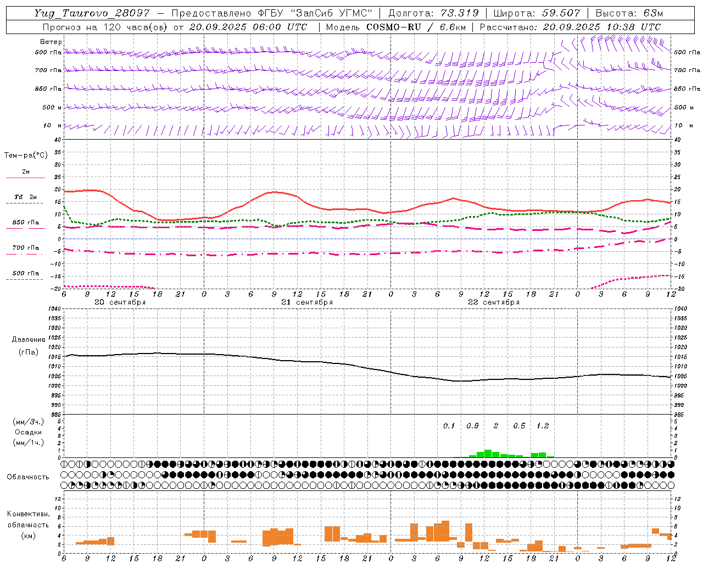Click the '500 гПа' temperature legend entry
This screenshot has height=563, width=703.
[26, 273]
